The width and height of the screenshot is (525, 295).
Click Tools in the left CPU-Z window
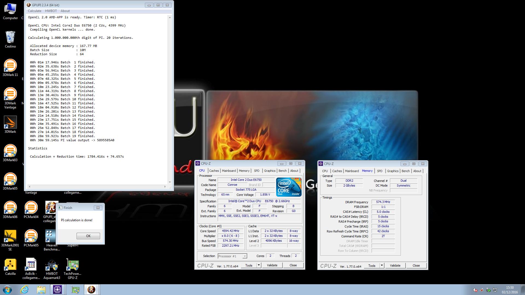tap(249, 265)
